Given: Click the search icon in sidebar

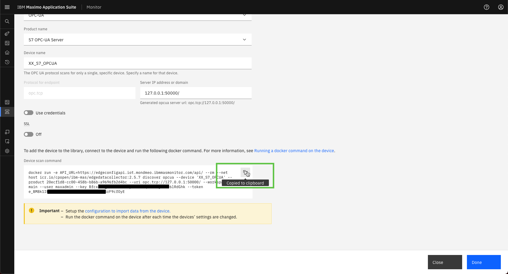Looking at the screenshot, I should pyautogui.click(x=7, y=21).
